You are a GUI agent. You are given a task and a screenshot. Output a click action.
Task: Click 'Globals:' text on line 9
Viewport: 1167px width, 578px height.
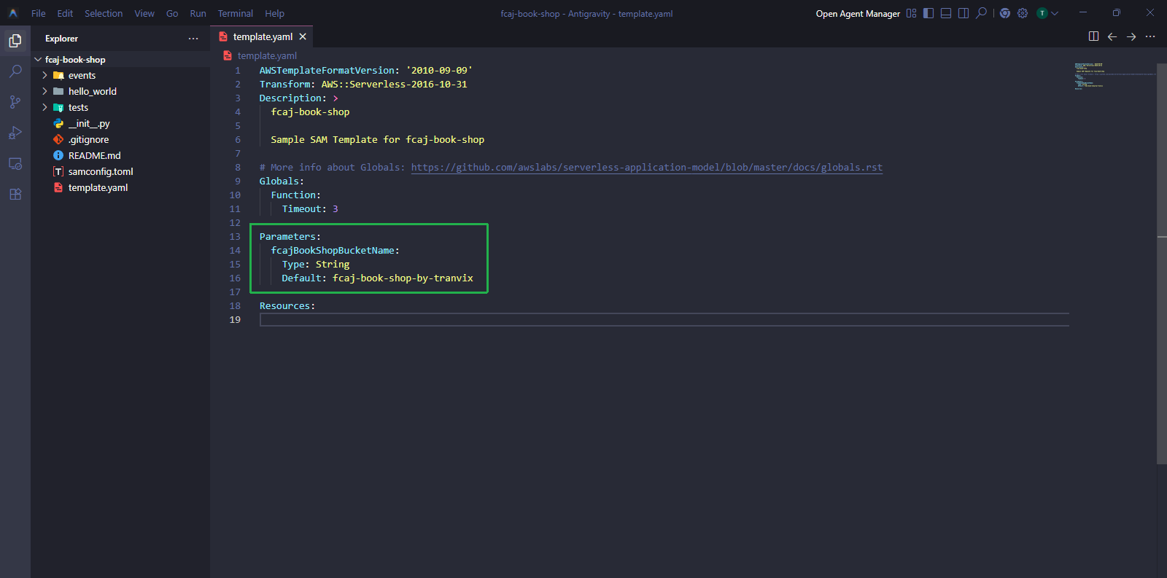coord(282,181)
